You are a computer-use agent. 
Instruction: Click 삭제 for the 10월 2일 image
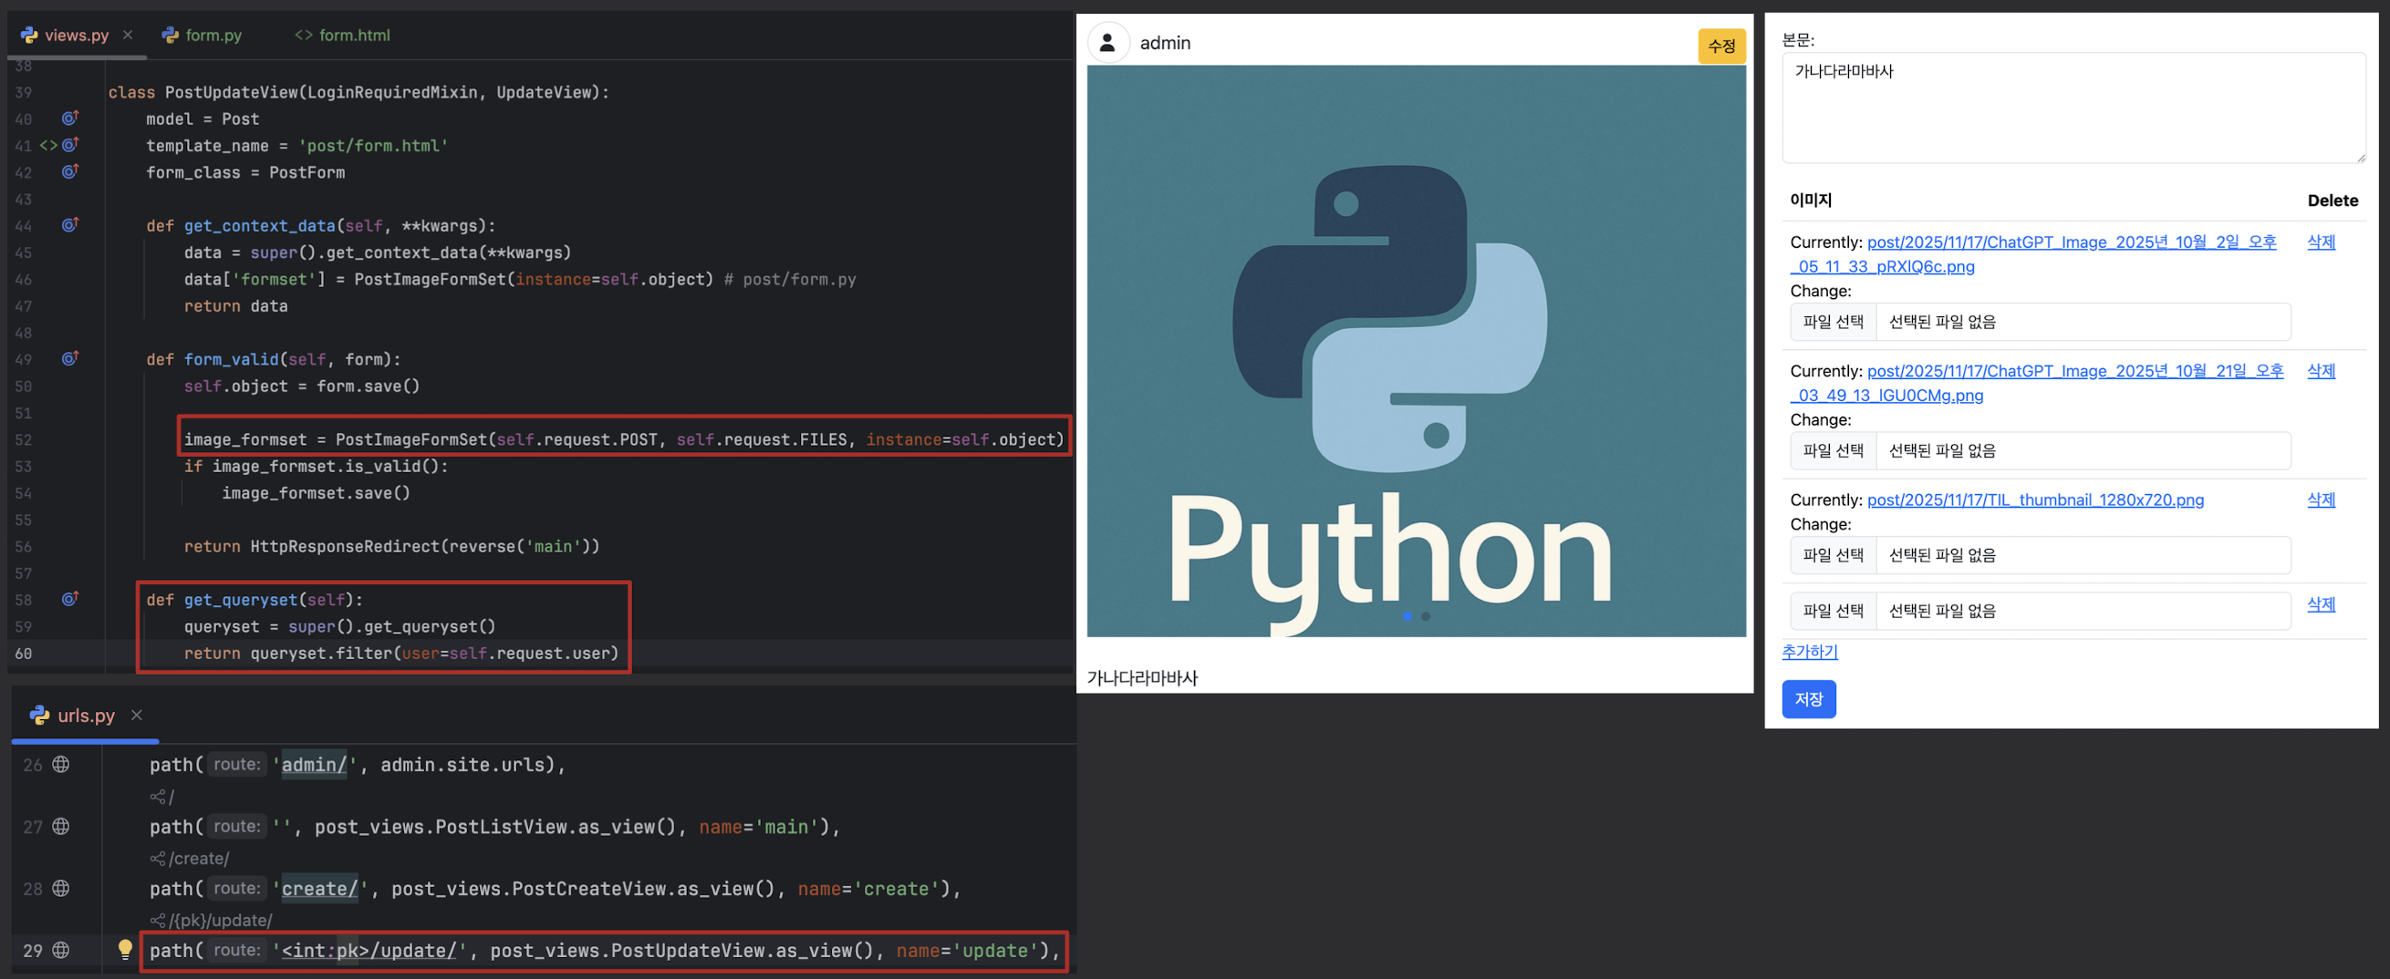coord(2321,242)
